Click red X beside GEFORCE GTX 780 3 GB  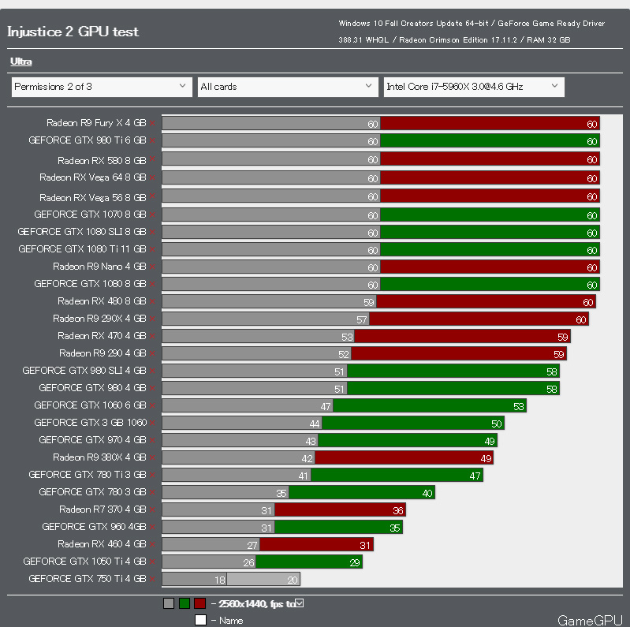coord(152,492)
